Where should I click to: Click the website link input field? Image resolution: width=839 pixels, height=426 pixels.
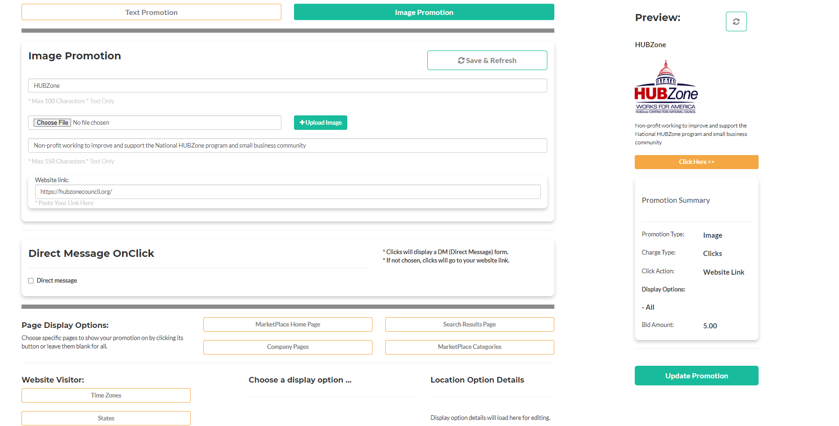(x=287, y=192)
